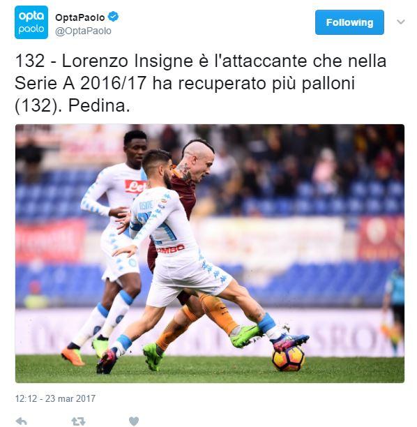The width and height of the screenshot is (417, 427).
Task: Click the leading "132 -" in the tweet
Action: [x=36, y=61]
